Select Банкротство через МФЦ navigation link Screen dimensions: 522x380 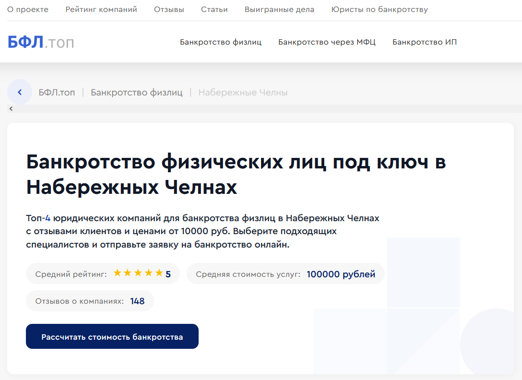coord(327,42)
